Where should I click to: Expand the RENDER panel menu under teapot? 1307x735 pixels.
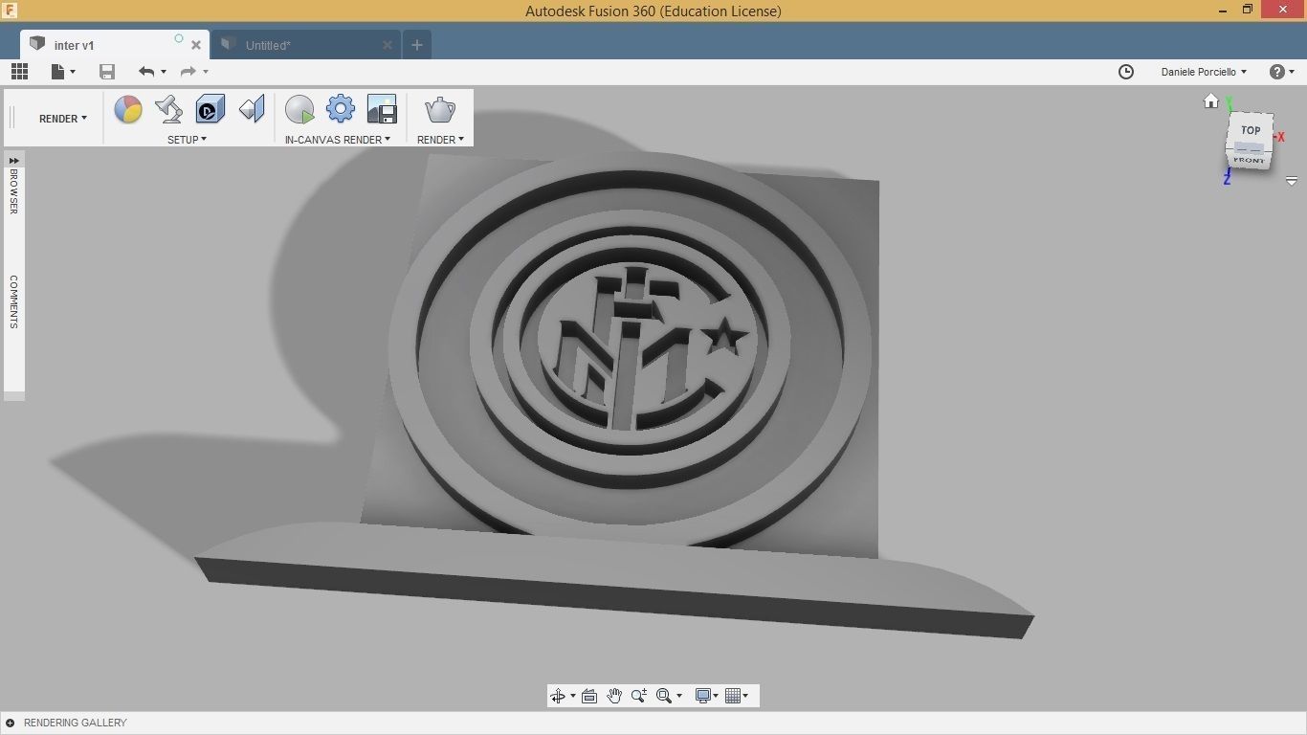coord(440,140)
